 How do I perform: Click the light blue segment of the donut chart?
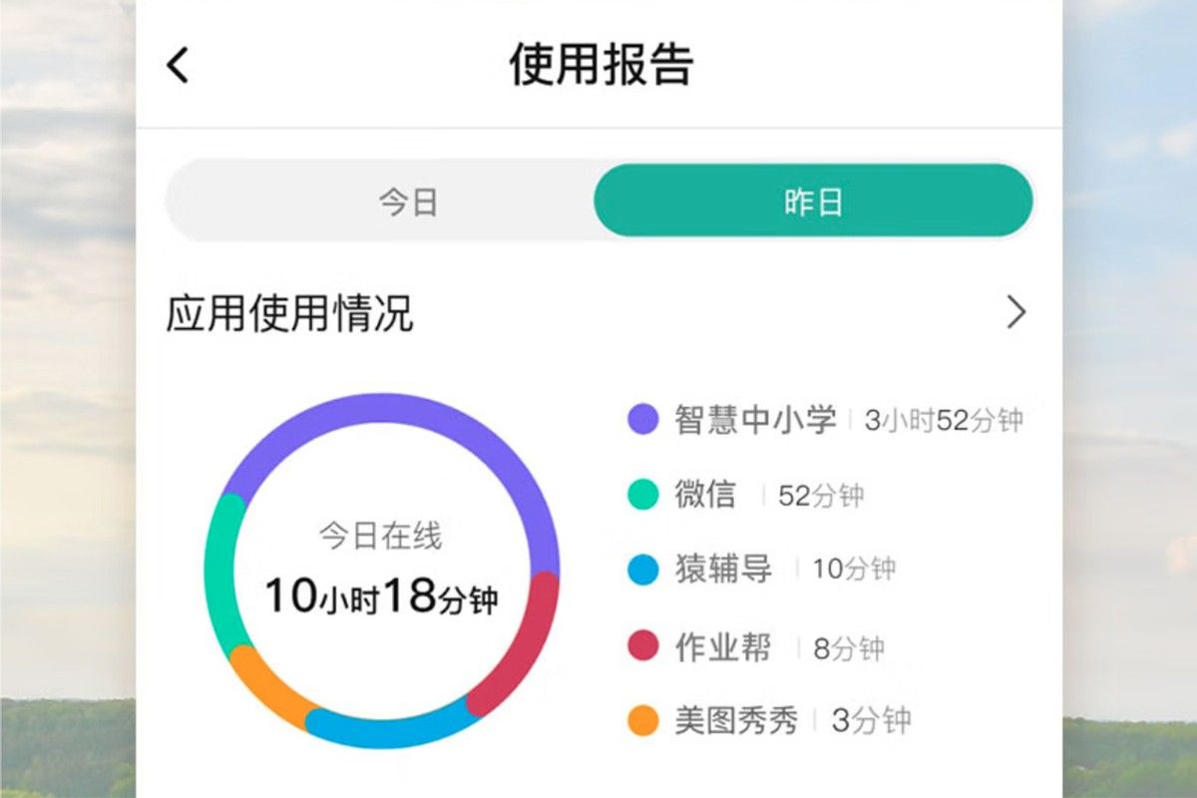tap(389, 727)
